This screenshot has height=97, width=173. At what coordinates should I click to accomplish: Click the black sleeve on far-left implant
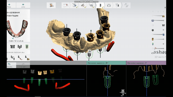pos(67,32)
